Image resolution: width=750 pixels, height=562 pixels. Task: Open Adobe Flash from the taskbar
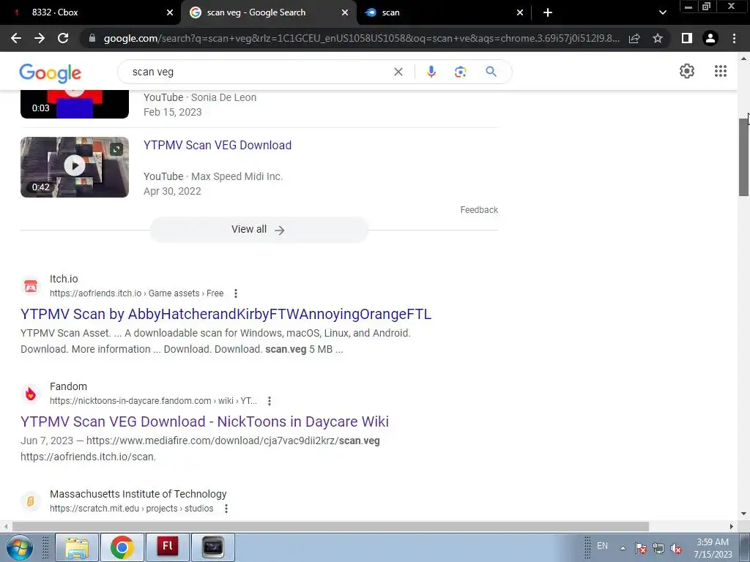coord(168,547)
